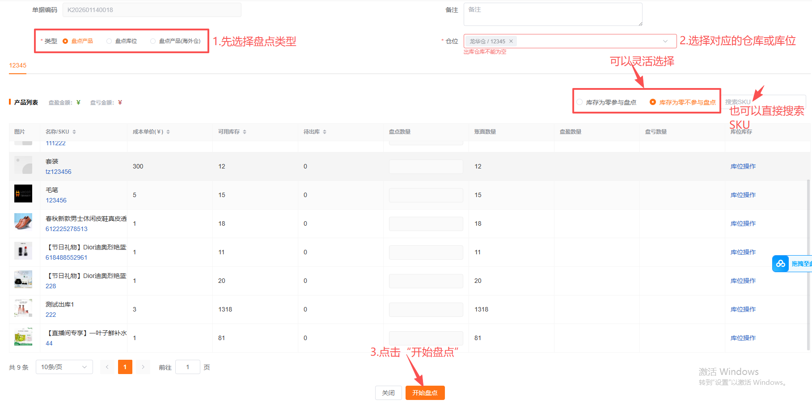Open 库位操作 link for 毛笔 row

point(743,195)
